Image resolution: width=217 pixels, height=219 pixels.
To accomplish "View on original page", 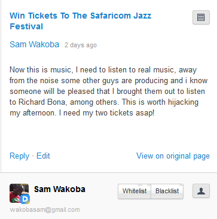I will click(173, 156).
